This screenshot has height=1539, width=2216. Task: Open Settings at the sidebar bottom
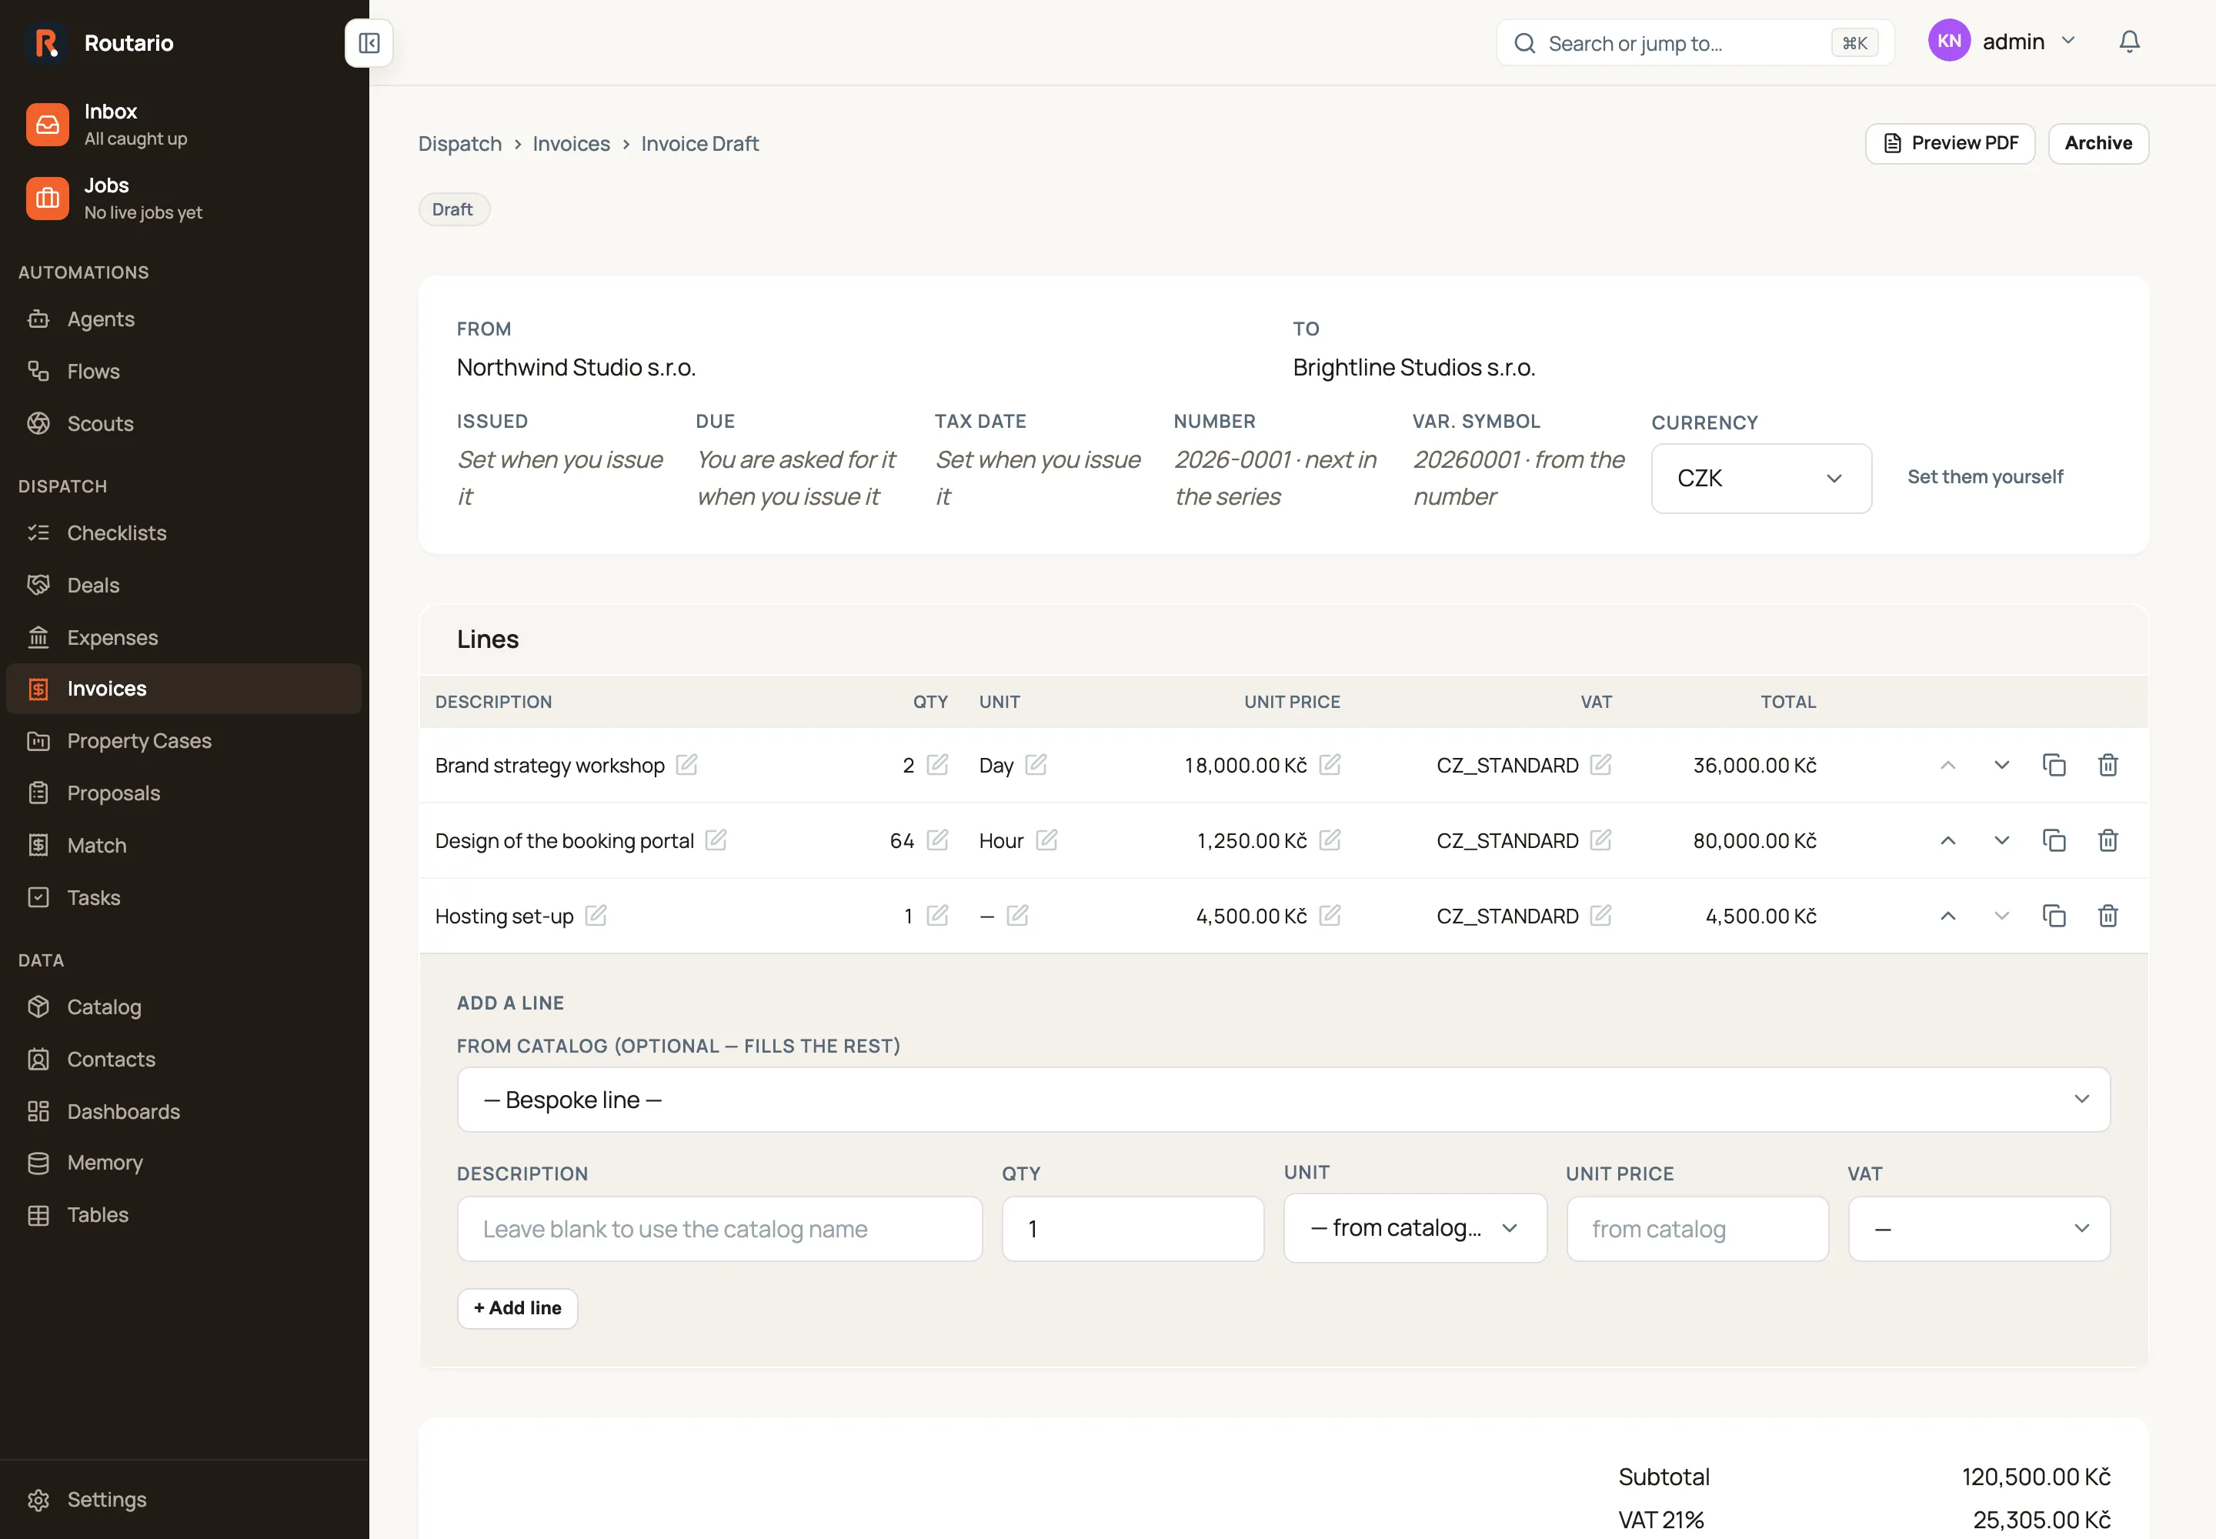(x=184, y=1500)
